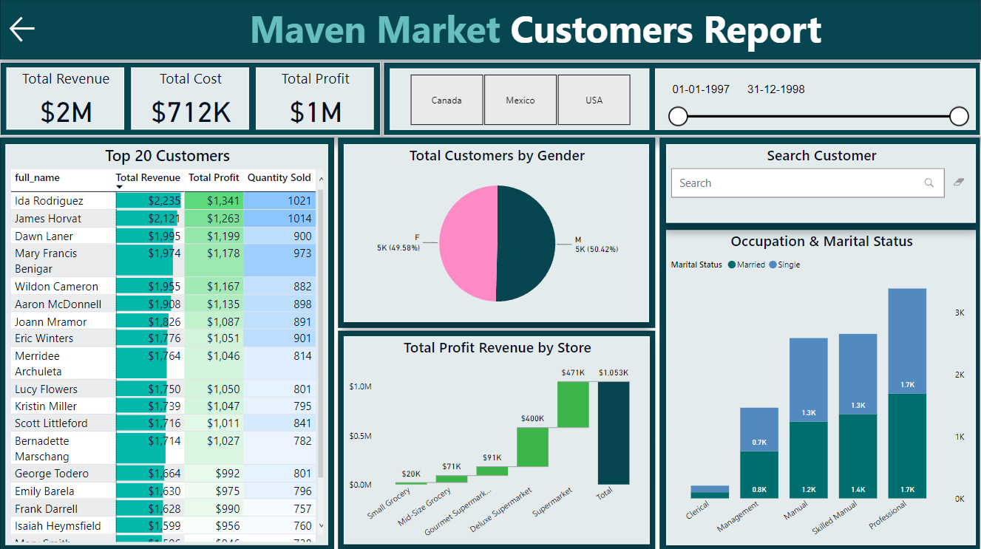Image resolution: width=981 pixels, height=549 pixels.
Task: Select Aaron McDonnell customer name
Action: (58, 304)
